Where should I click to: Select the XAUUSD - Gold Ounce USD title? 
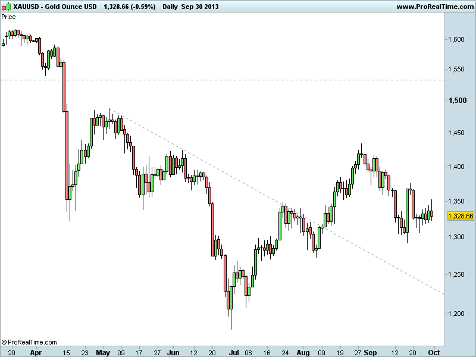tap(55, 7)
